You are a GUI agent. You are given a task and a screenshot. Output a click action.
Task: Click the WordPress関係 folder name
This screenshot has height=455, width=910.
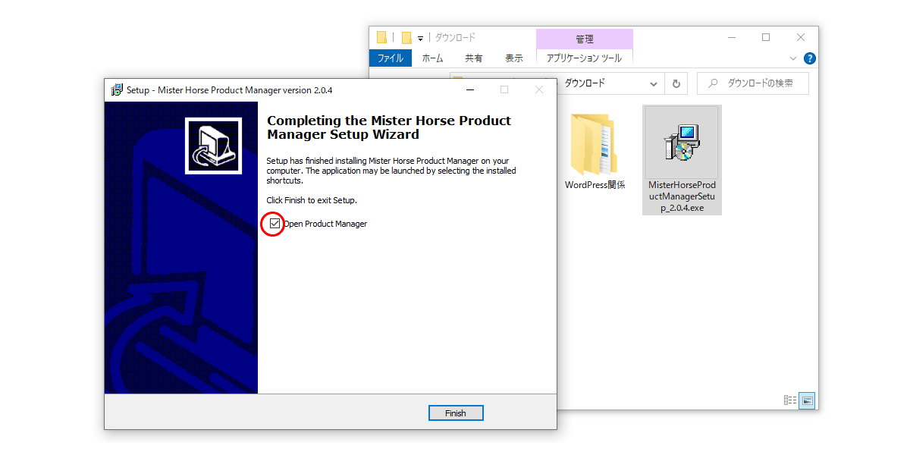coord(595,184)
